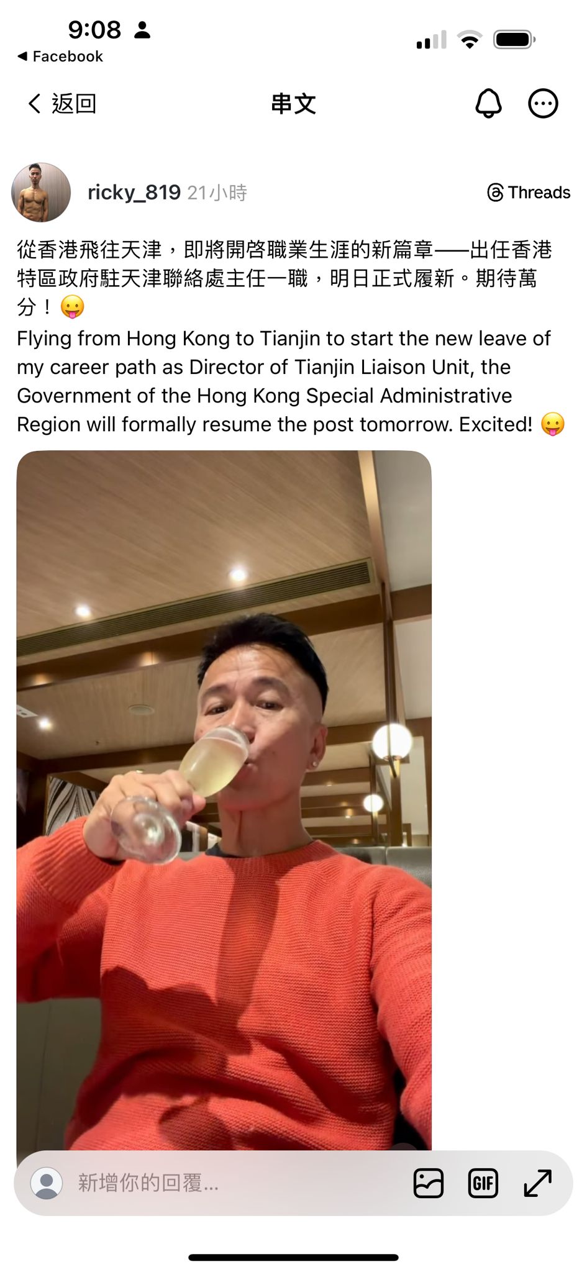Expand the reply composer fullscreen

click(x=537, y=1183)
